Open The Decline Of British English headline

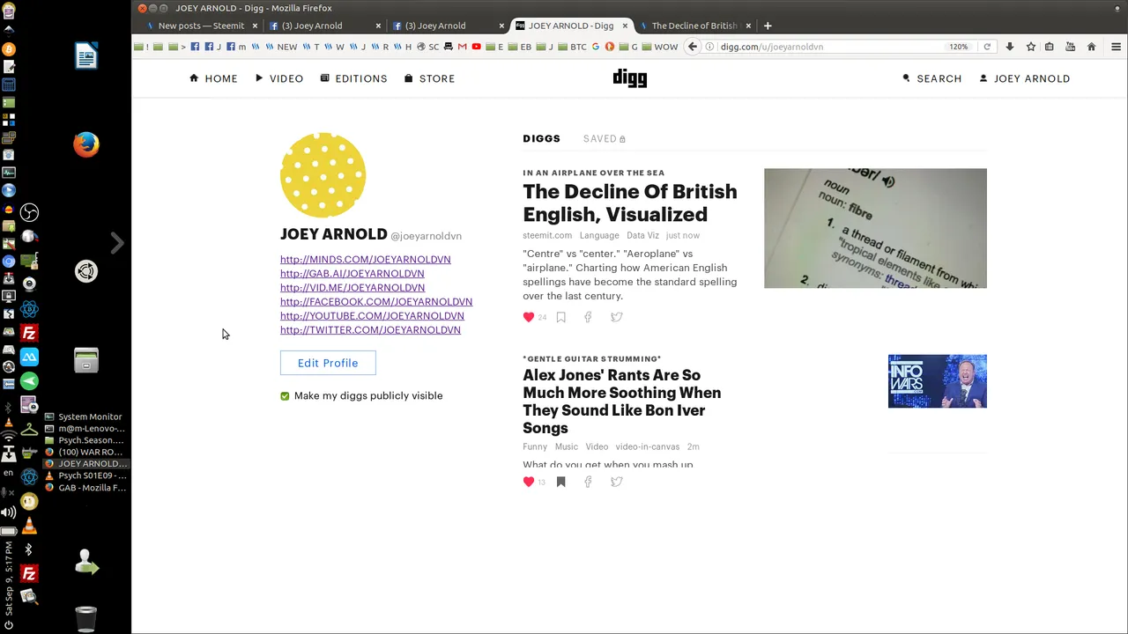(630, 203)
